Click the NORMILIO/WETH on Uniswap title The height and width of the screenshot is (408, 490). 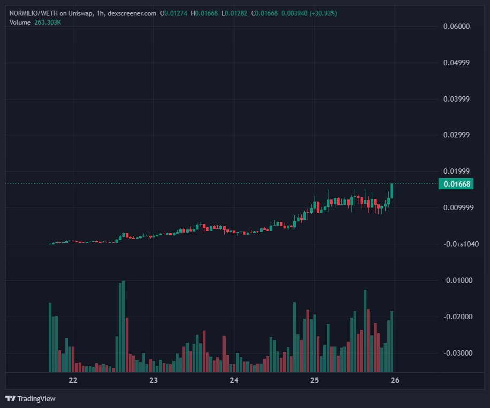[83, 13]
